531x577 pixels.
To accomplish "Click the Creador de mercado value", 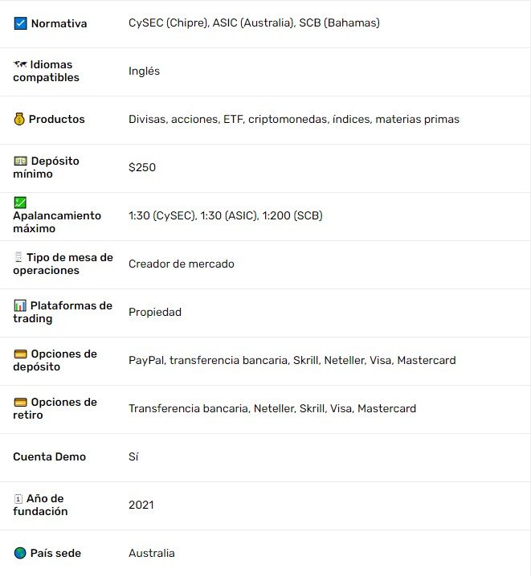I will pyautogui.click(x=182, y=264).
